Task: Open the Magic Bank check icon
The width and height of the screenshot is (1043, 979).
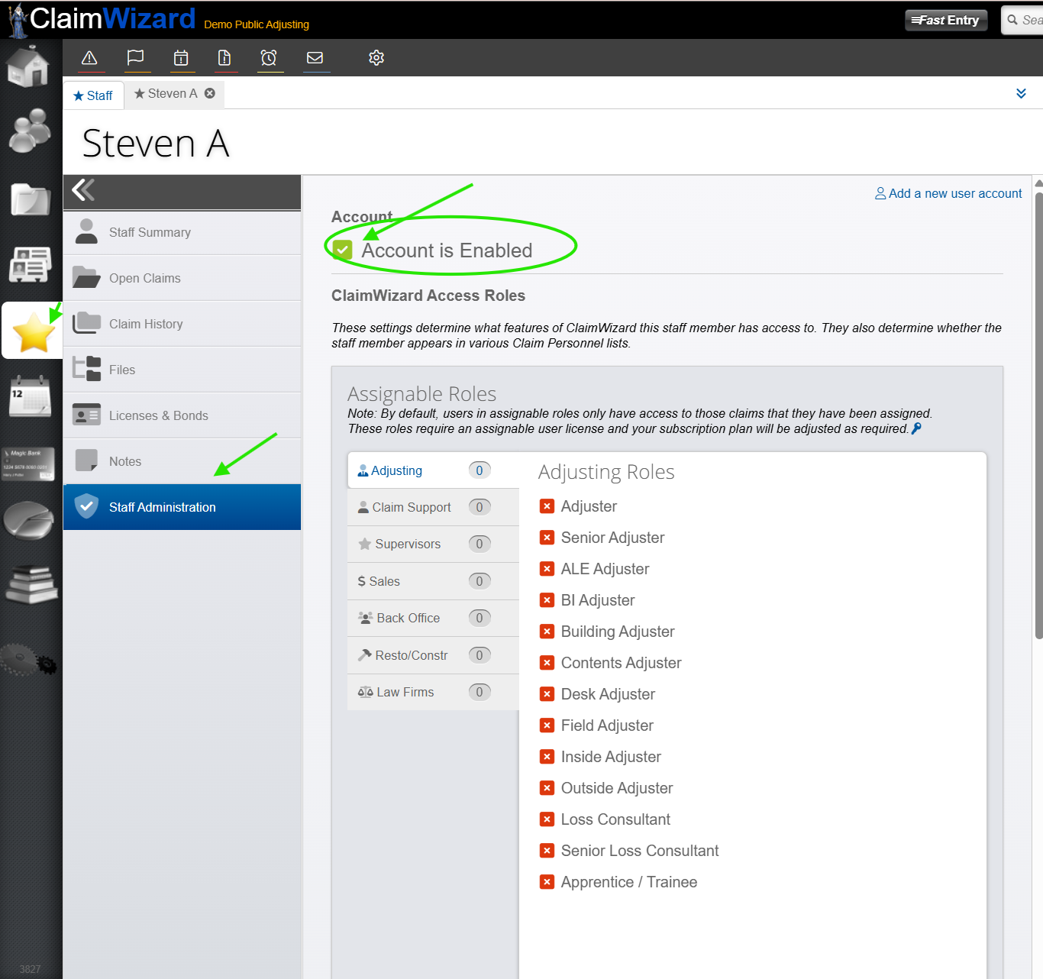Action: [x=28, y=464]
